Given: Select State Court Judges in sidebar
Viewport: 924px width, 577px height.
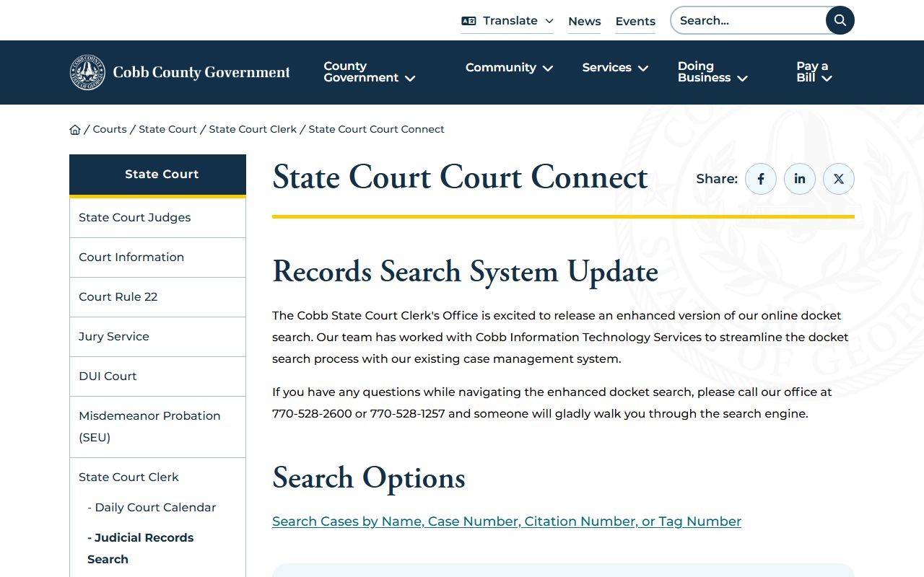Looking at the screenshot, I should click(157, 218).
